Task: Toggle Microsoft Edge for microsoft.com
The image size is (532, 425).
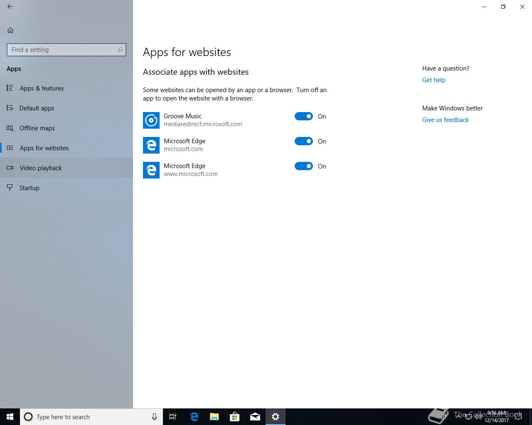Action: 304,141
